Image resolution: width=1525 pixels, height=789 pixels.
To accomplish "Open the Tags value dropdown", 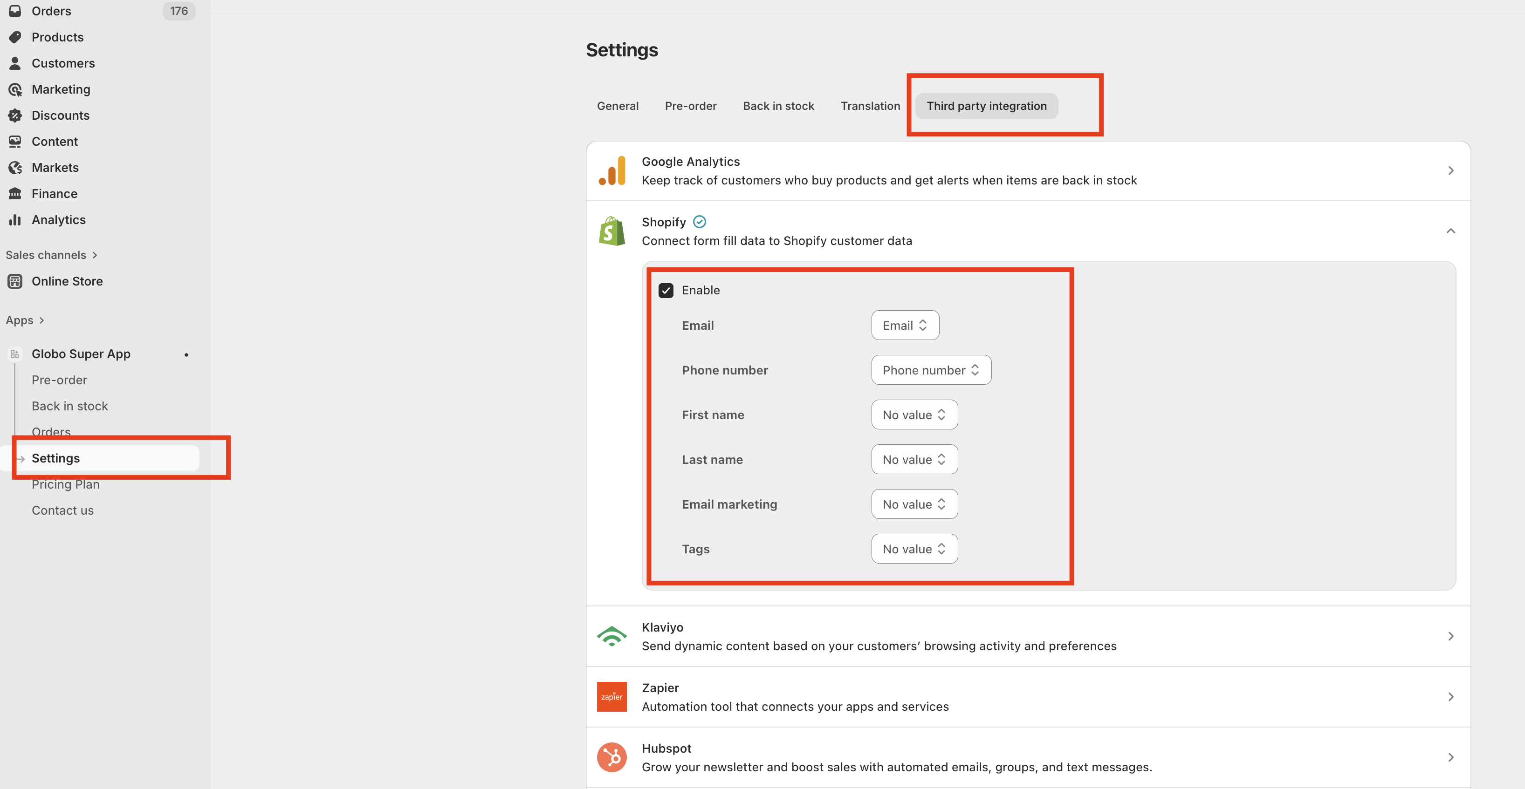I will (914, 549).
